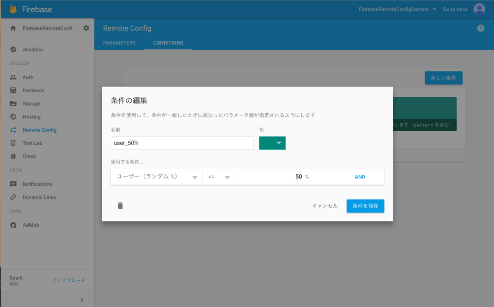Click the Storage folder icon
494x307 pixels.
tap(13, 103)
